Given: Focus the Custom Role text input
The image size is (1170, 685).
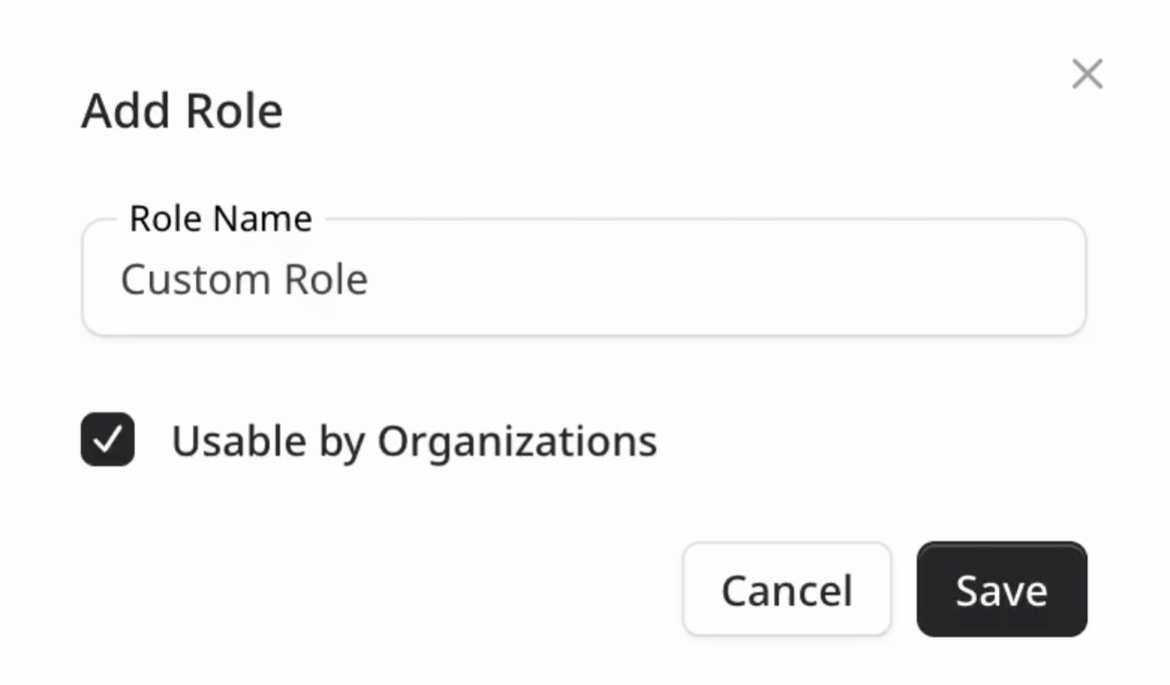Looking at the screenshot, I should point(583,280).
